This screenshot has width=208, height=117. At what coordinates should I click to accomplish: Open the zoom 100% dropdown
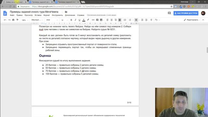(x=25, y=20)
